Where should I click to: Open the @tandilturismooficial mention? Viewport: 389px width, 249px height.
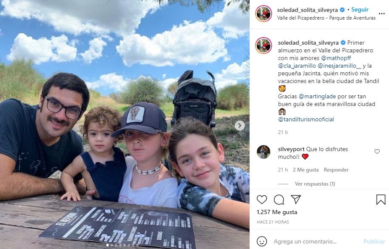pyautogui.click(x=306, y=119)
